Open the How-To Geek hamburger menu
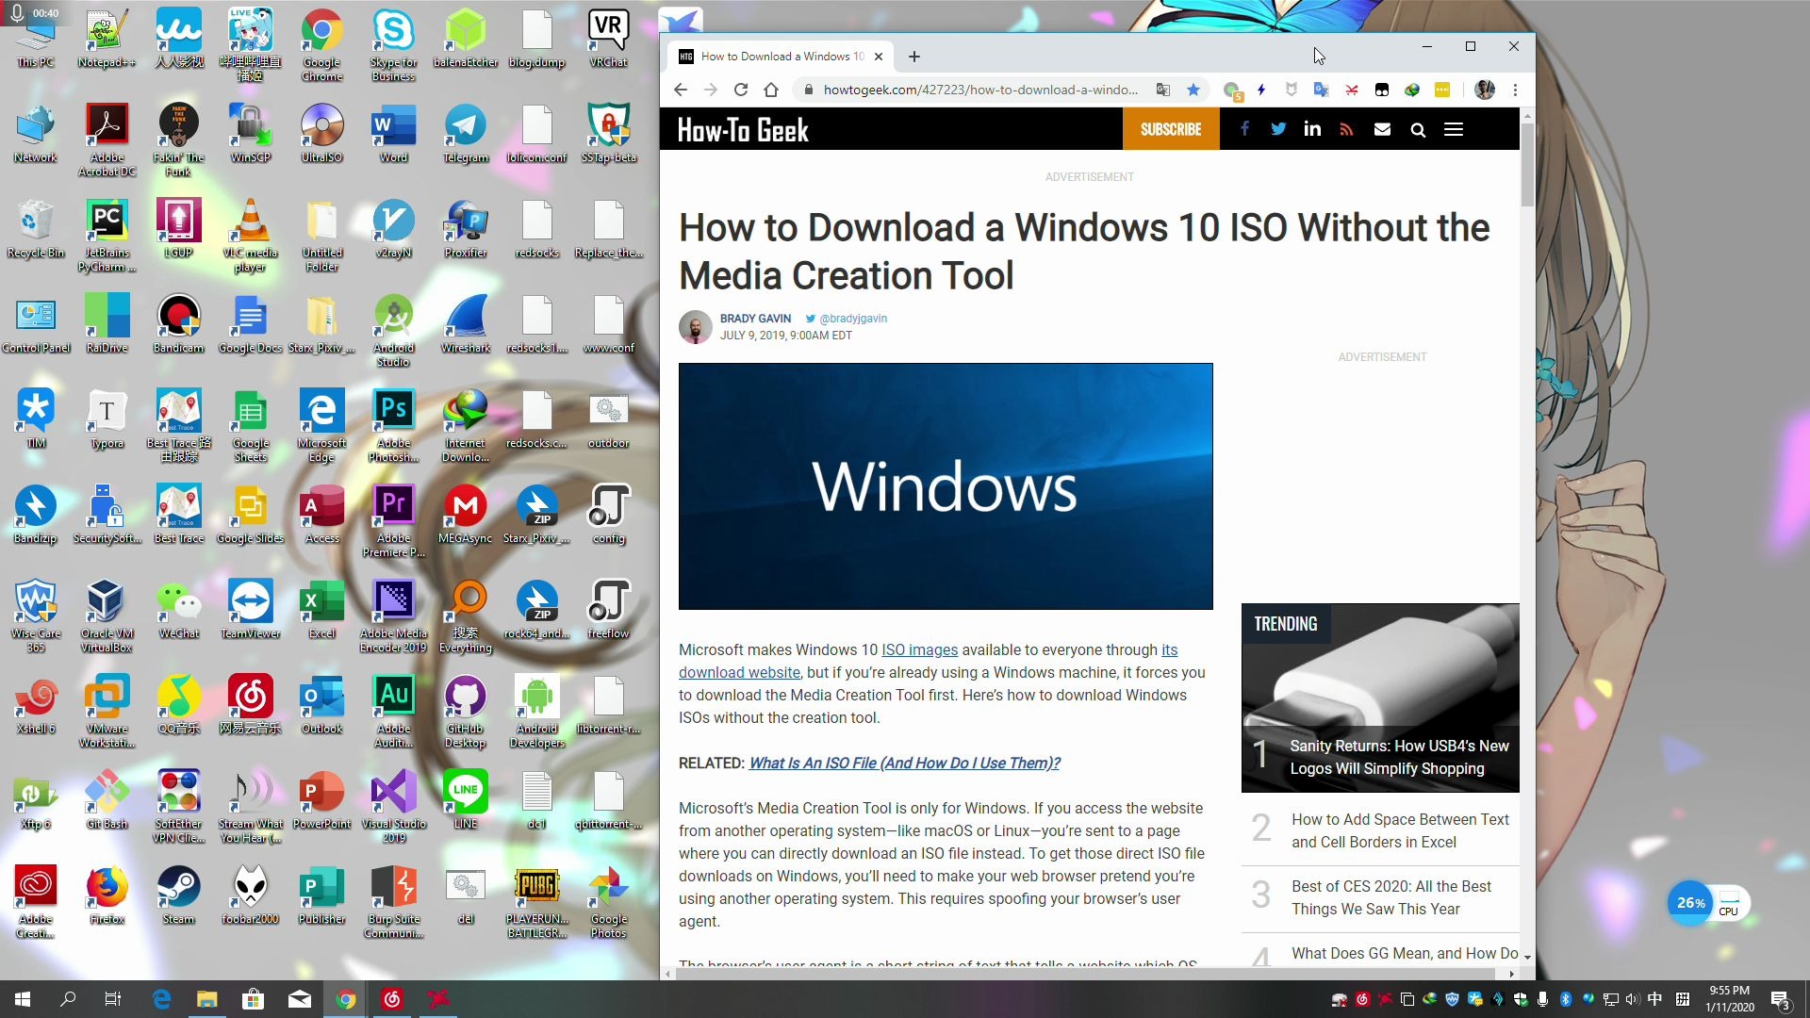 point(1454,129)
